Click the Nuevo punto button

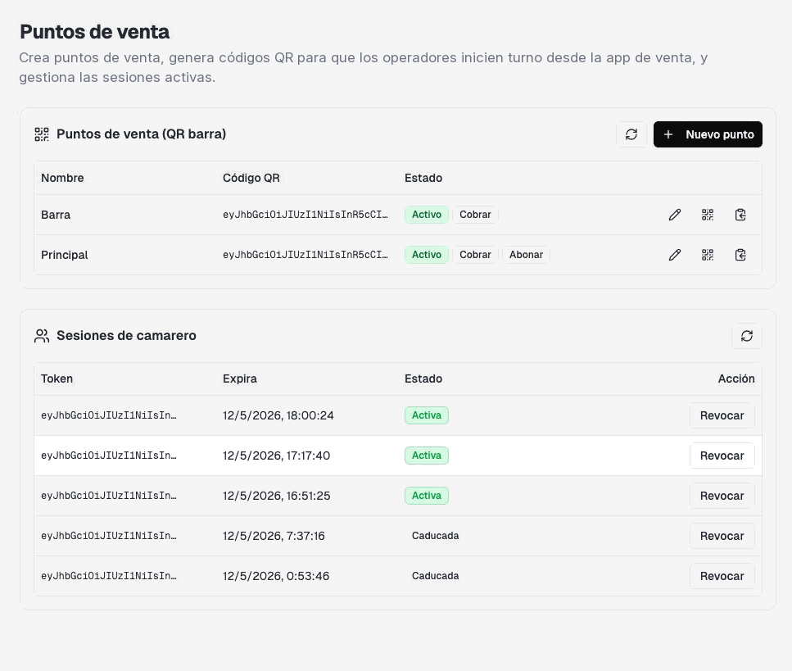(708, 134)
